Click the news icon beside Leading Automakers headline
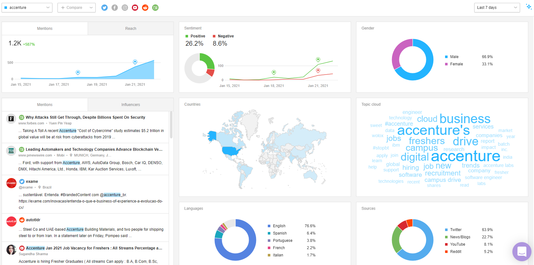Viewport: 534px width, 265px height. click(x=22, y=149)
